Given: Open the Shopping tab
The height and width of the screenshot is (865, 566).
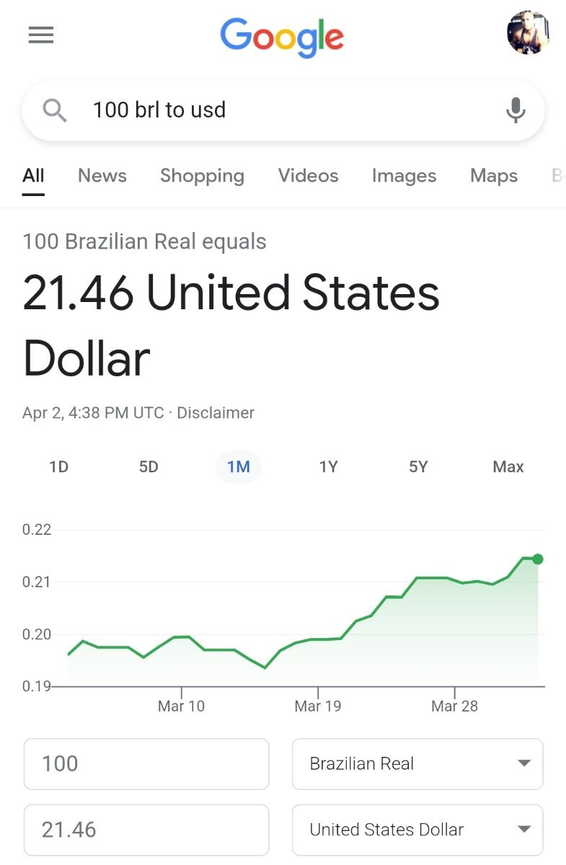Looking at the screenshot, I should click(x=202, y=176).
